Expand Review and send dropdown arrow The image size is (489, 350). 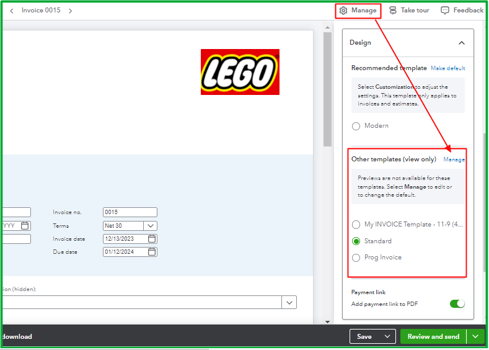point(475,336)
